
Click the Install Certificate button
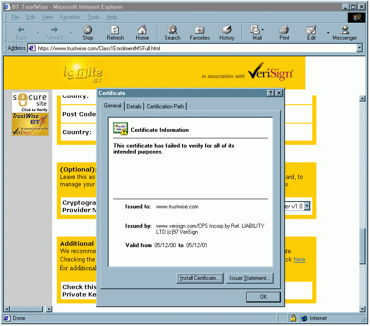coord(200,278)
